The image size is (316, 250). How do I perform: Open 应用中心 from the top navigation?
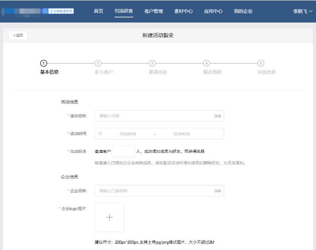pyautogui.click(x=213, y=11)
